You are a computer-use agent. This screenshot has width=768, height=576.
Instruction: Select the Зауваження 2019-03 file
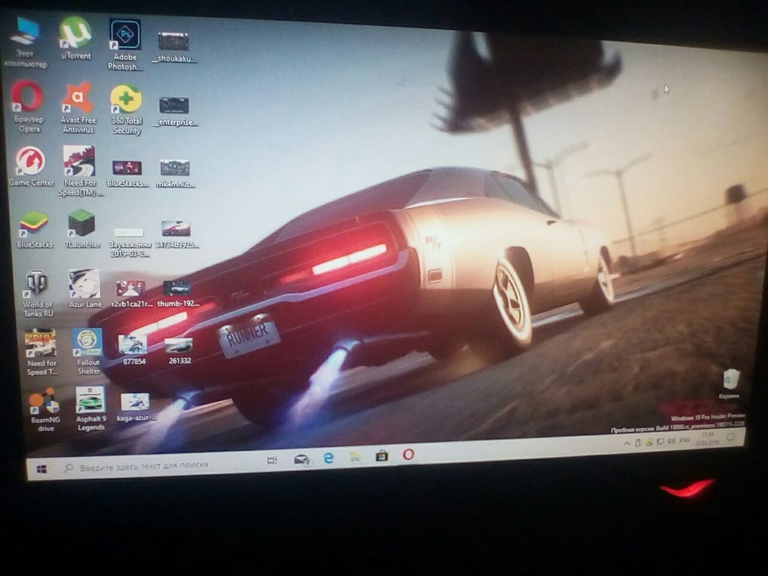pyautogui.click(x=129, y=241)
